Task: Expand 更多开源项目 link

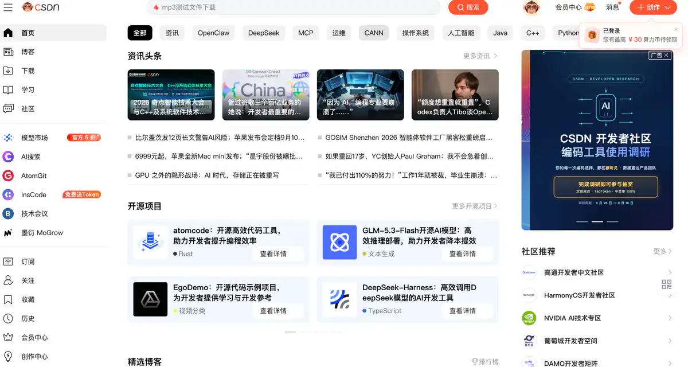Action: pyautogui.click(x=475, y=206)
